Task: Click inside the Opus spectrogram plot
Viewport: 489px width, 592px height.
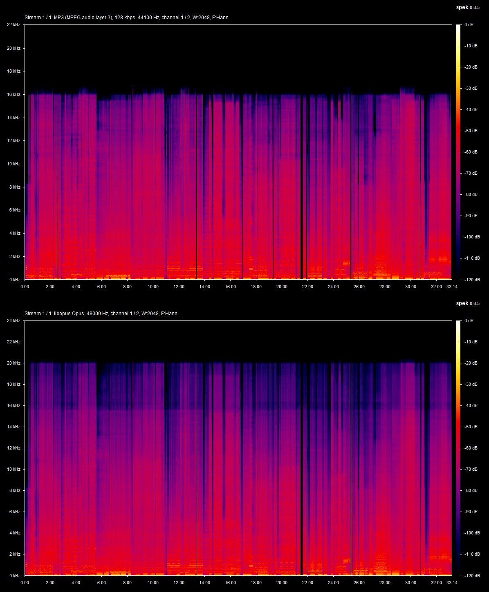Action: tap(238, 448)
